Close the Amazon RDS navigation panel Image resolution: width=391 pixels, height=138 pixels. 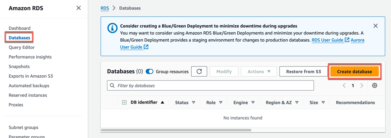pyautogui.click(x=79, y=8)
